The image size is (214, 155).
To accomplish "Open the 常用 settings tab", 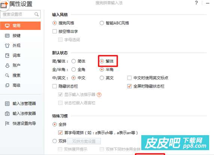I will 20,25.
